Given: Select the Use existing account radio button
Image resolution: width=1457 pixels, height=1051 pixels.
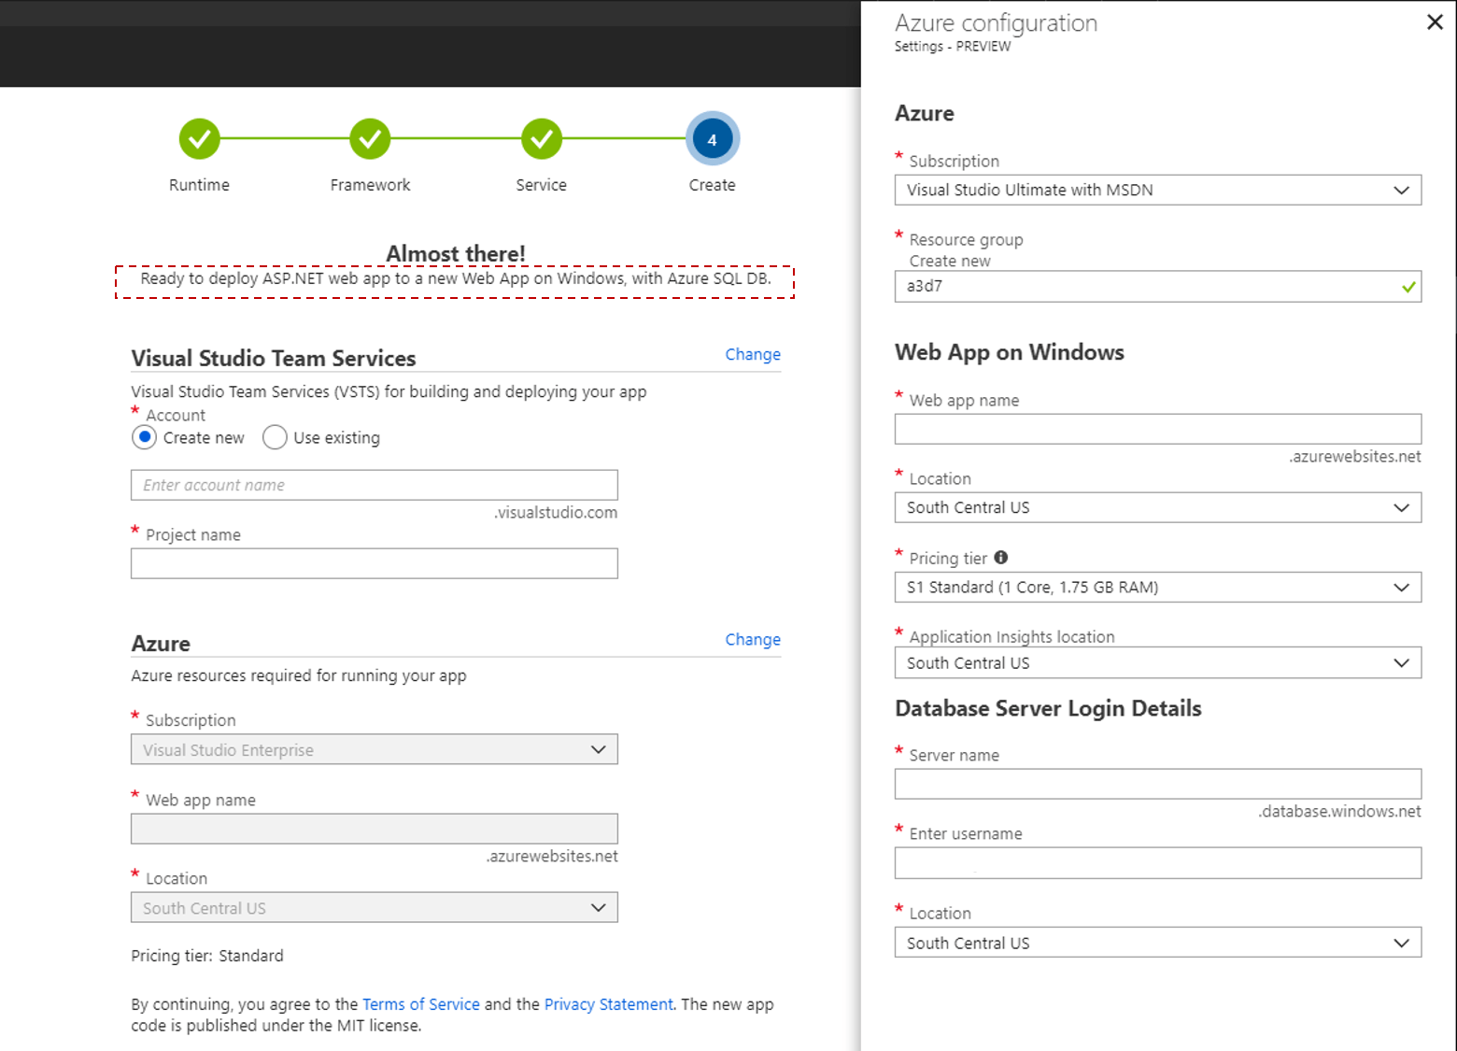Looking at the screenshot, I should coord(275,437).
